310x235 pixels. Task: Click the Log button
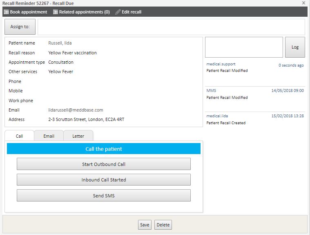coord(295,47)
